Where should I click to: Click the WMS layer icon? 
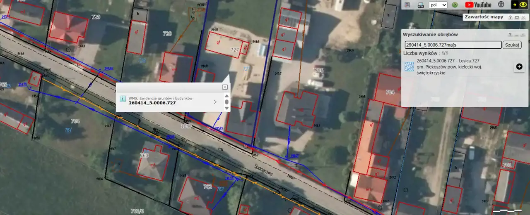coord(420,5)
